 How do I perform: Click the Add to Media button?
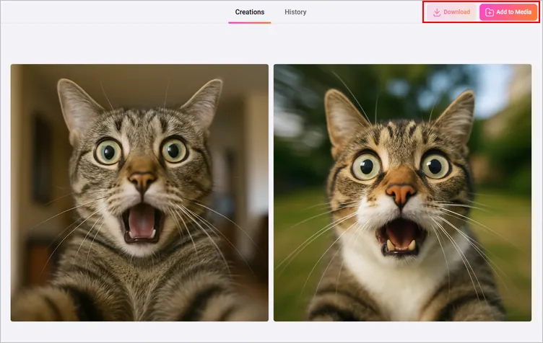click(508, 12)
